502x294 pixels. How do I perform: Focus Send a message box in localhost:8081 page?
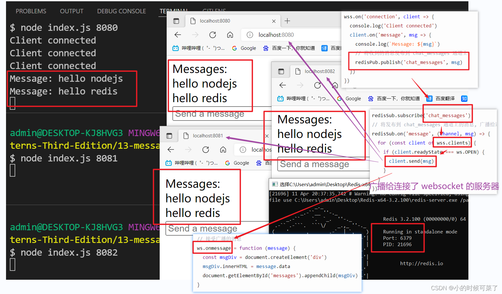(x=217, y=228)
